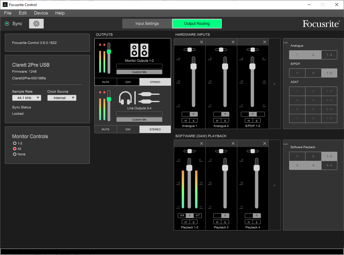Image resolution: width=344 pixels, height=255 pixels.
Task: Select the 1-2 monitor controls radio option
Action: [x=15, y=143]
